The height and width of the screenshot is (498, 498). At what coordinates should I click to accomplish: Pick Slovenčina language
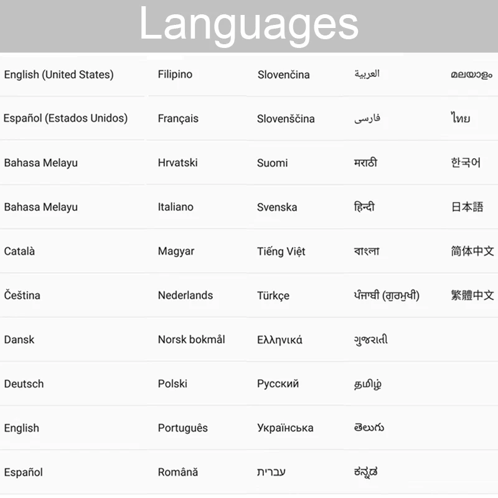(284, 75)
